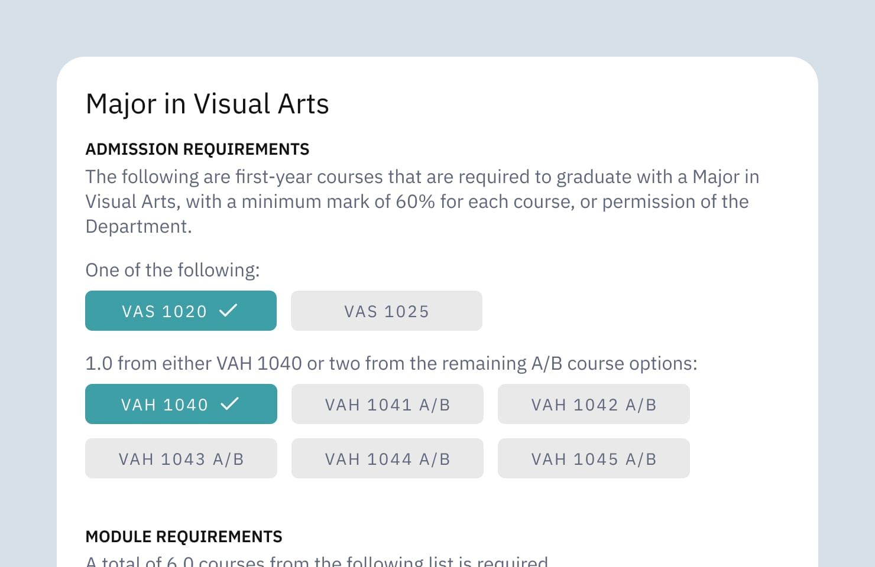Viewport: 875px width, 567px height.
Task: Click the 'One of the following:' label
Action: point(172,270)
